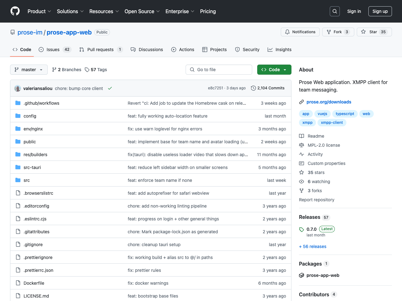Click the .gitignore file icon
Image resolution: width=402 pixels, height=301 pixels.
pos(18,244)
